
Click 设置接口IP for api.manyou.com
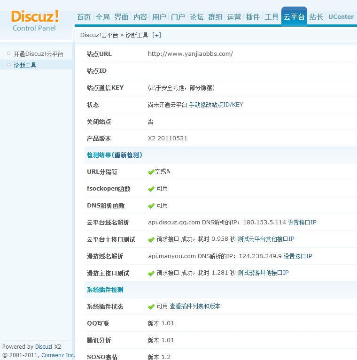click(298, 256)
